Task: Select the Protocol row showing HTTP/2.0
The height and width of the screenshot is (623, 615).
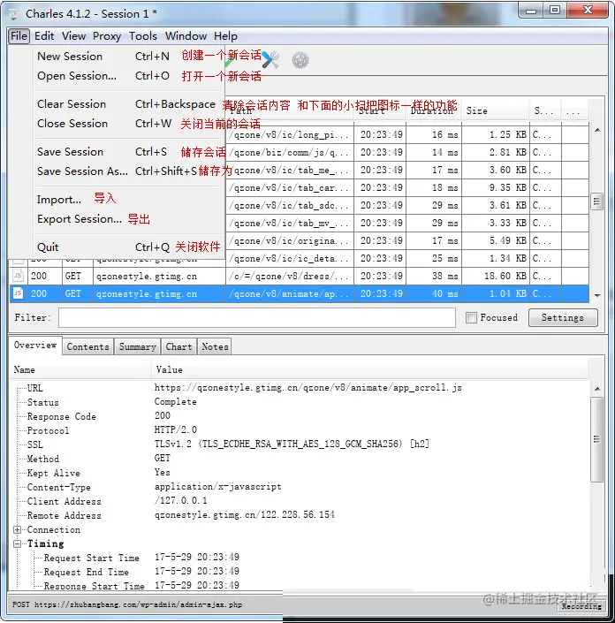Action: pos(300,430)
